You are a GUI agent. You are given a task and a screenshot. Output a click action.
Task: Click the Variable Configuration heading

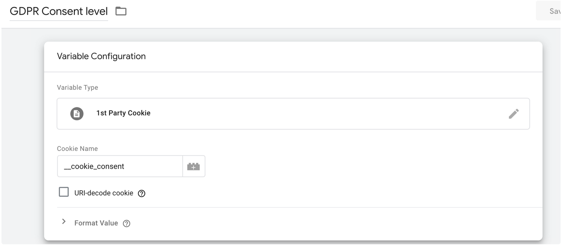[x=101, y=56]
